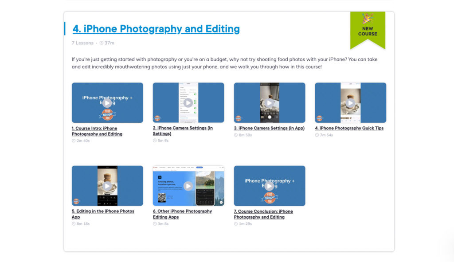Click the '8m 18s' duration text

(83, 224)
